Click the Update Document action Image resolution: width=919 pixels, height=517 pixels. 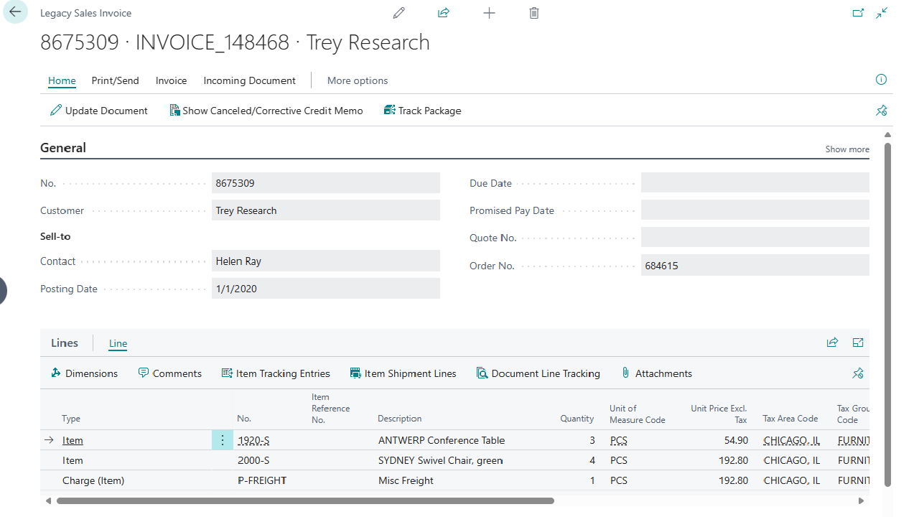(98, 110)
